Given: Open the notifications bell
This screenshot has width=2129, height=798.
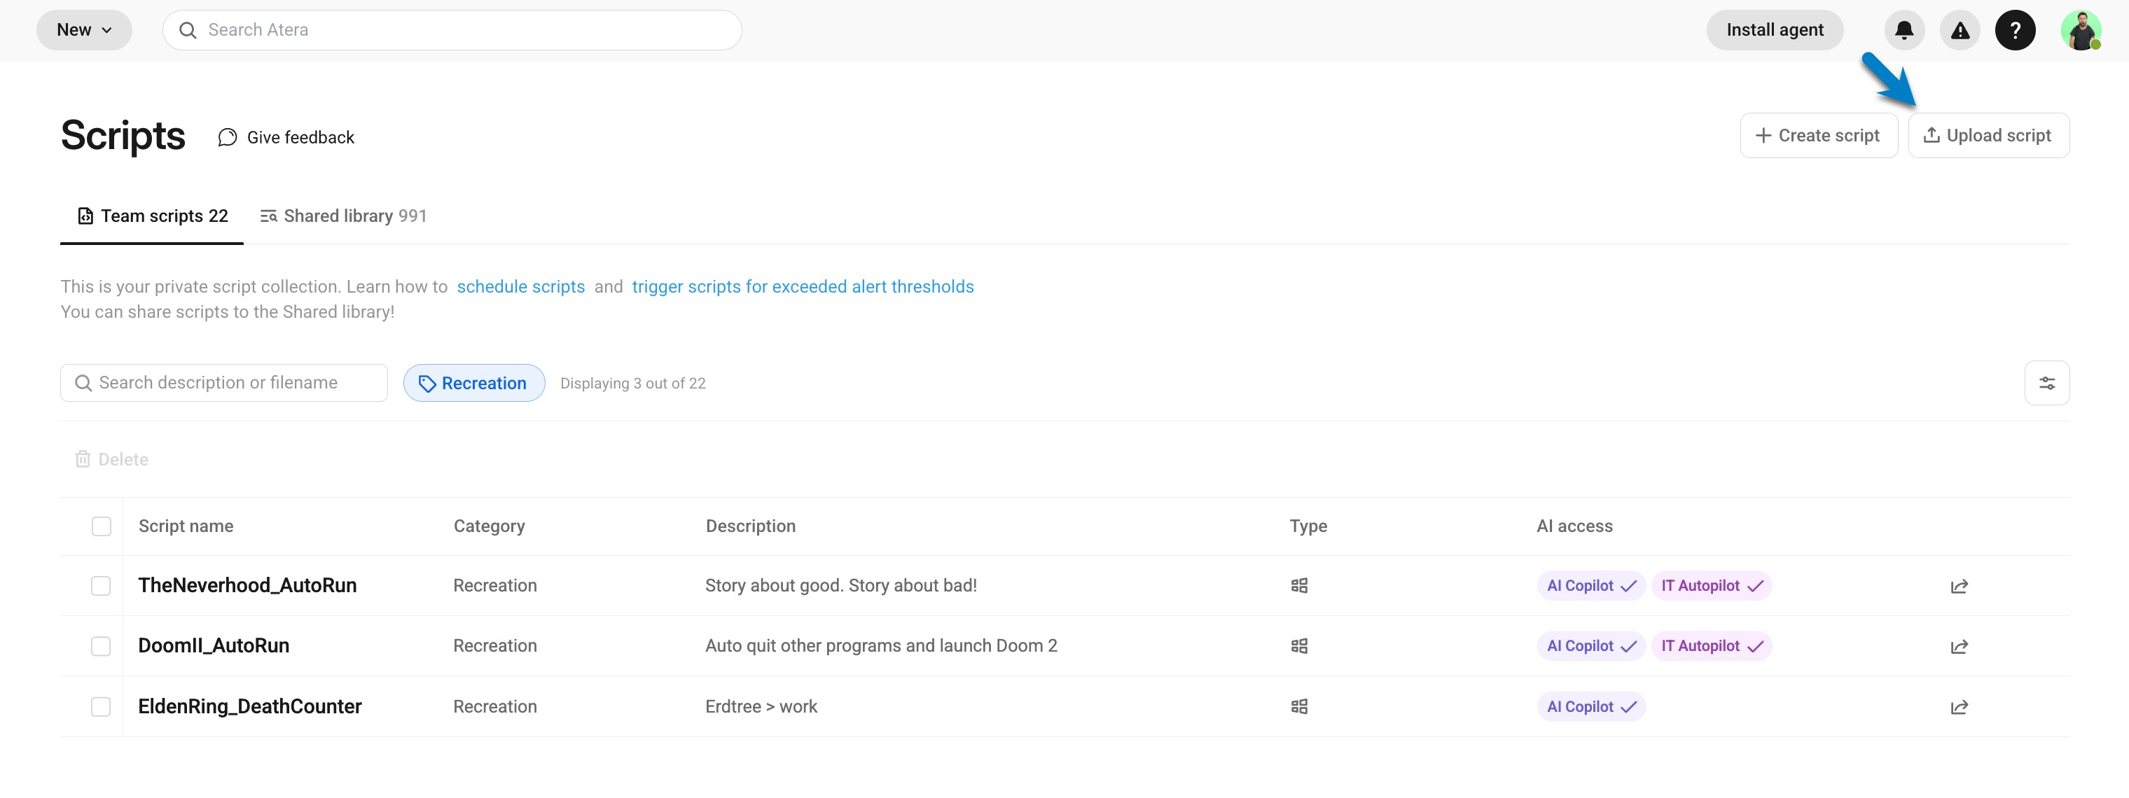Looking at the screenshot, I should (1903, 31).
